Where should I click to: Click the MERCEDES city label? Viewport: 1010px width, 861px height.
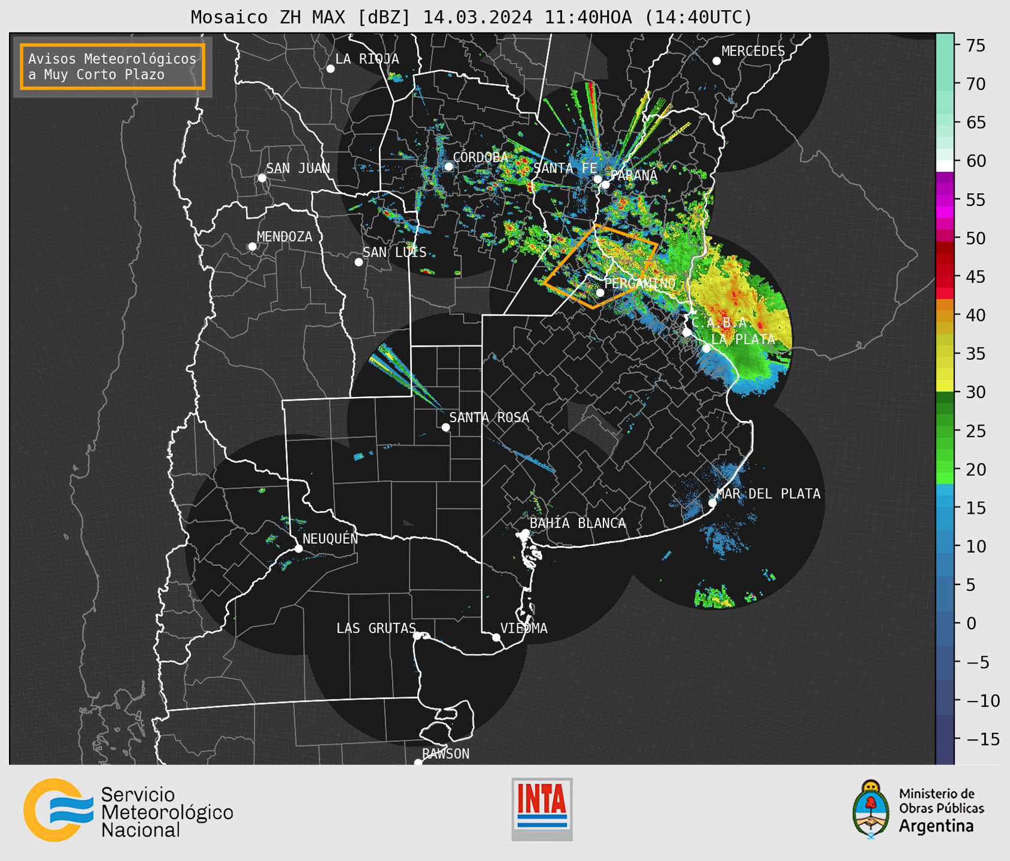[753, 51]
